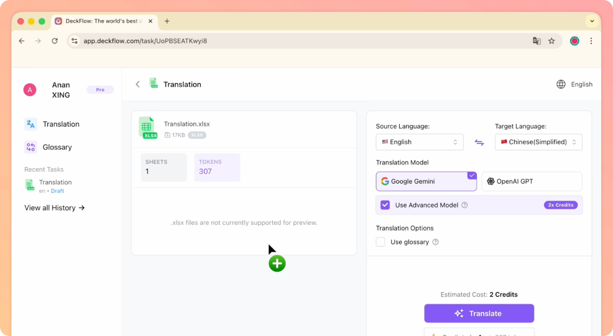Uncheck the Use Advanced Model checkbox

point(385,205)
